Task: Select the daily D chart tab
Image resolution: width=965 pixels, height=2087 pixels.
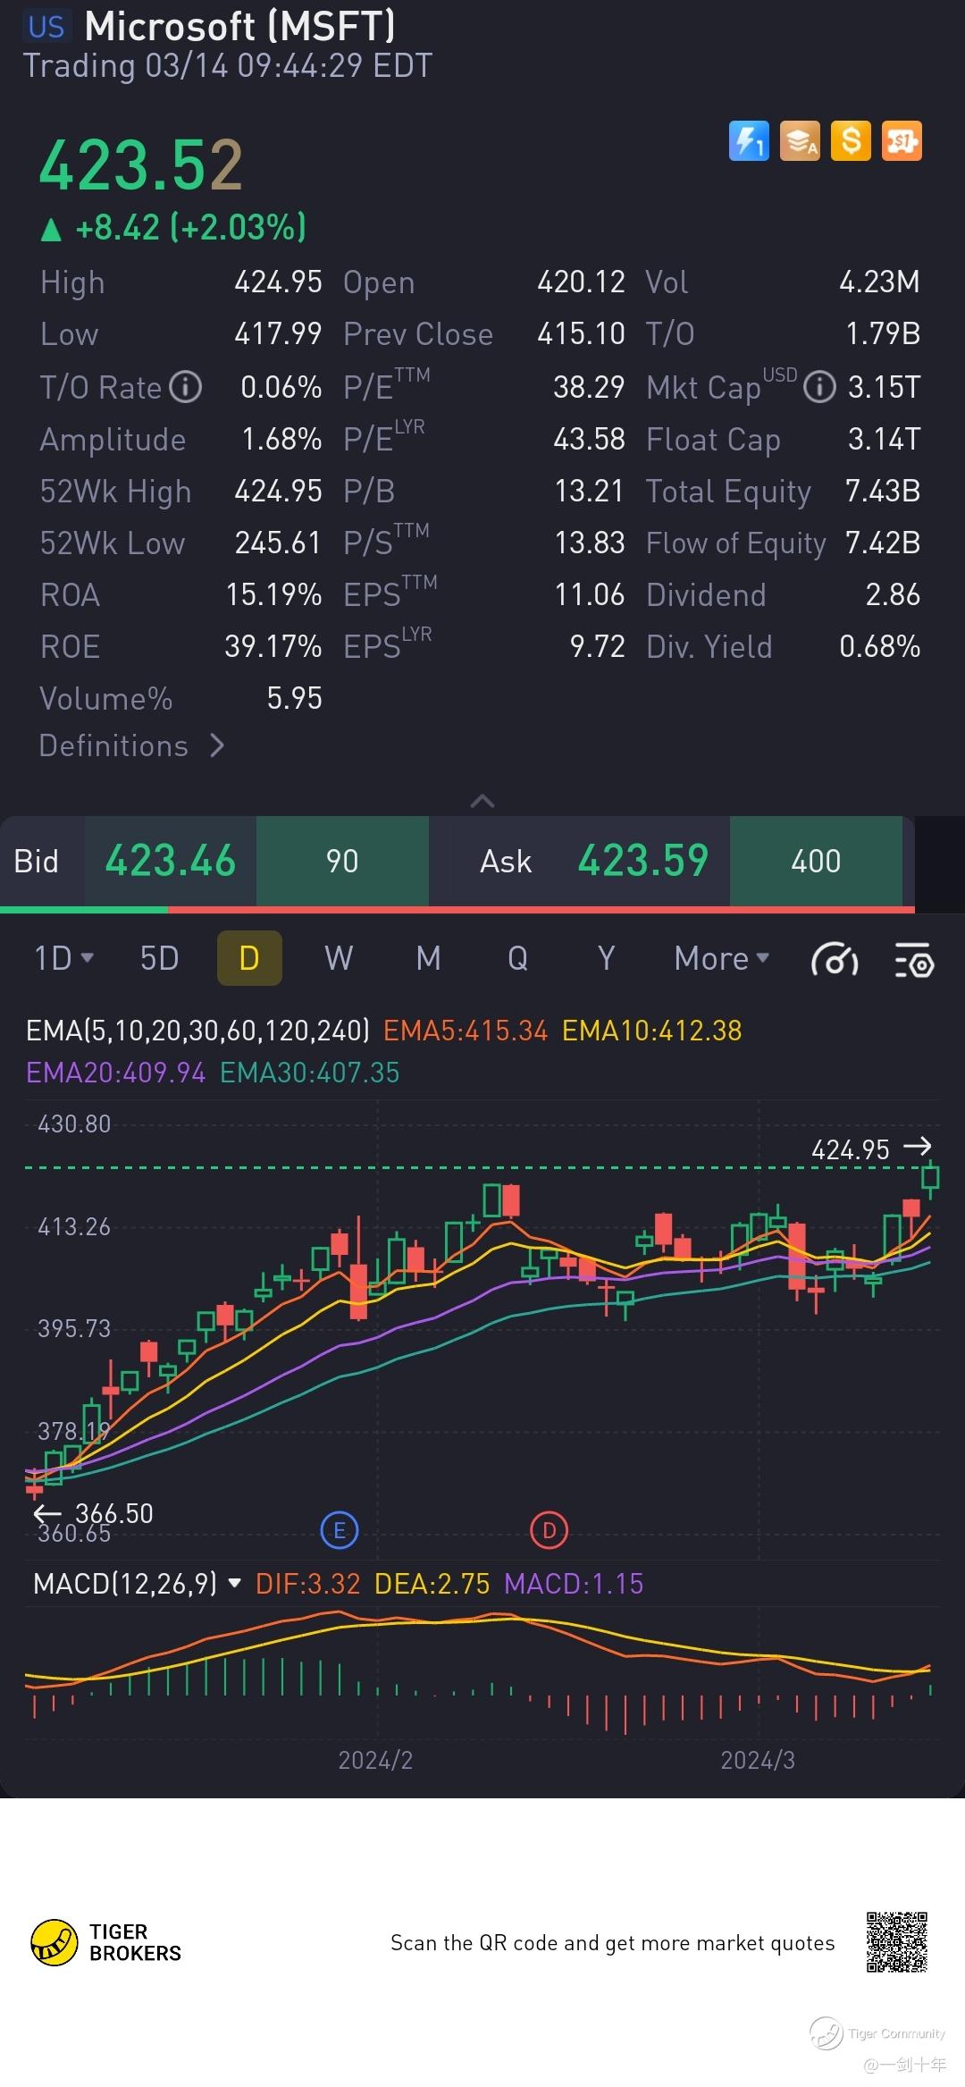Action: point(249,958)
